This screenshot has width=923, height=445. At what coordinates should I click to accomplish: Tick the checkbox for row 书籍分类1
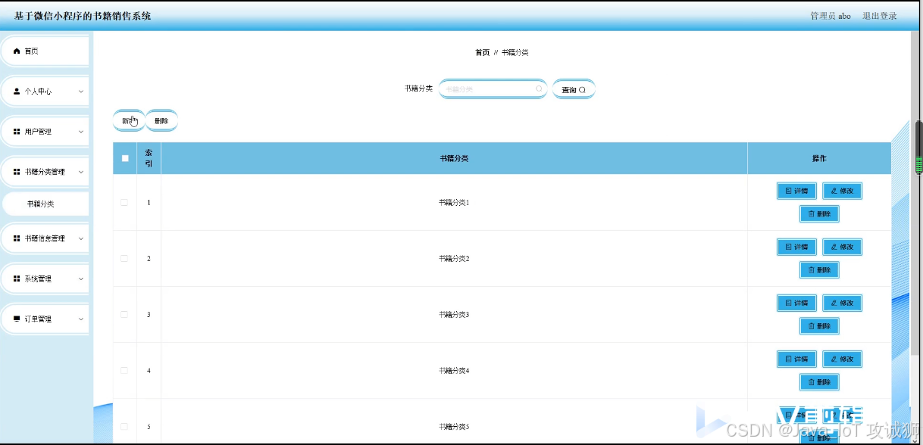[124, 202]
